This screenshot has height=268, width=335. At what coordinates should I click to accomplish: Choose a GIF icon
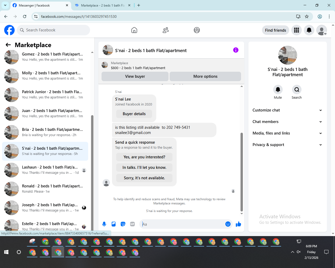[x=132, y=224]
